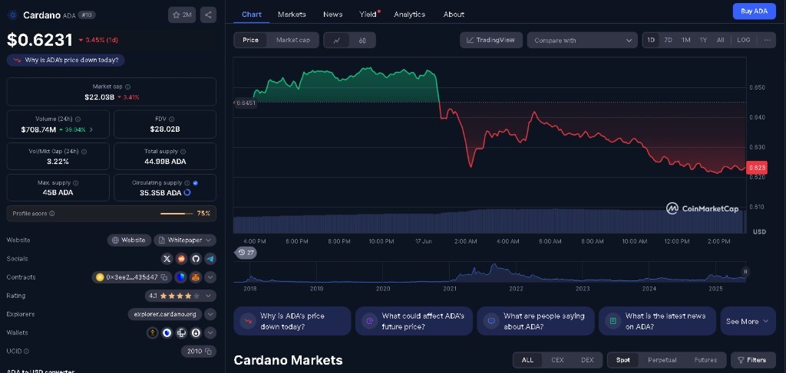The image size is (786, 373).
Task: Open the share icon next to watchlist
Action: pos(208,15)
